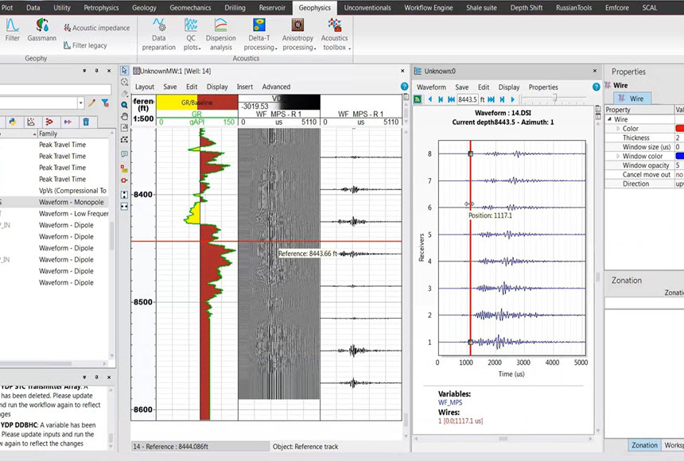
Task: Expand the Color property row
Action: (618, 129)
